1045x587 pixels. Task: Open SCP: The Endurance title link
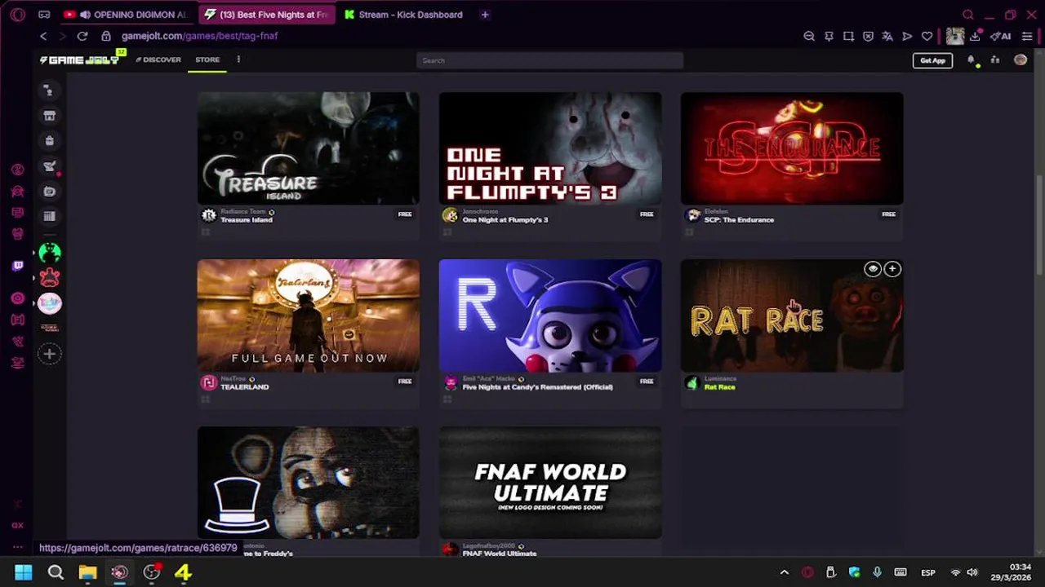739,220
